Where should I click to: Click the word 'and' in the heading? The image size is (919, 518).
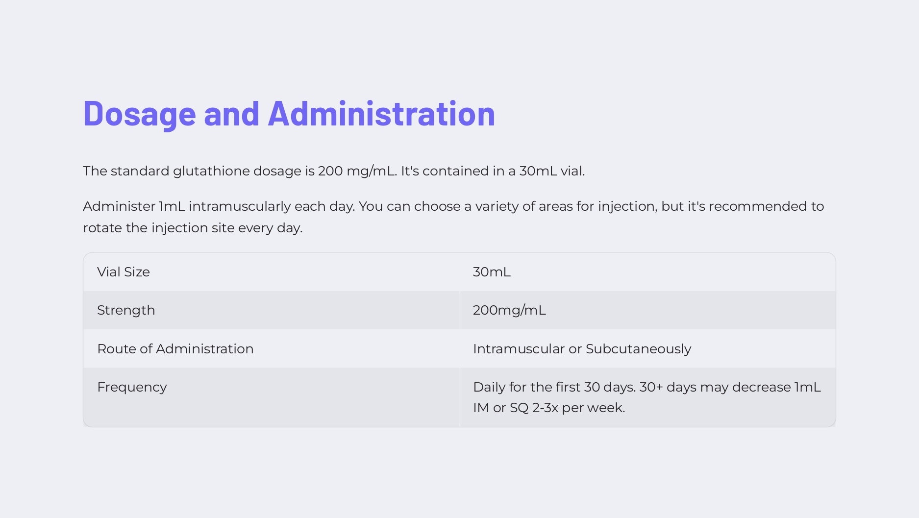[x=231, y=114]
